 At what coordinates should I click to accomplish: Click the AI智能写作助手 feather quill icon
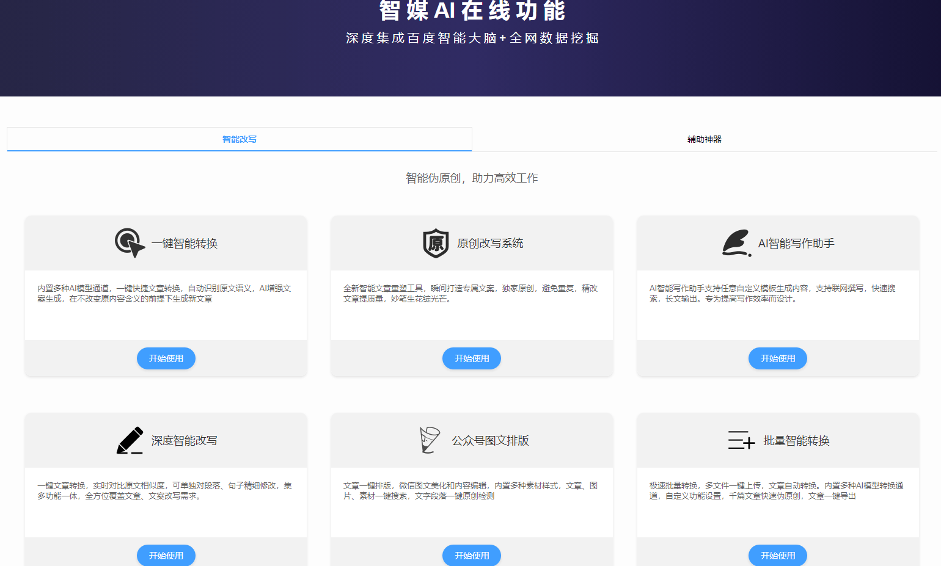(x=736, y=243)
